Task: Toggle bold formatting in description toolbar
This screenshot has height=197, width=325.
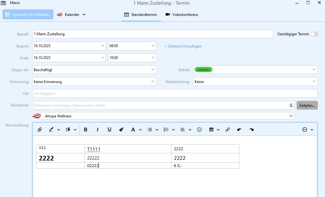Action: 85,130
